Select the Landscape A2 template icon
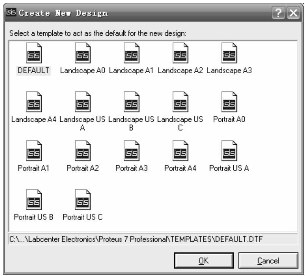305x276 pixels. [x=180, y=53]
